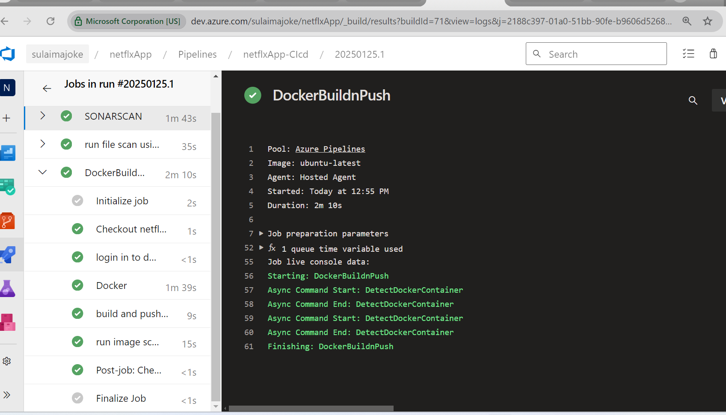Select Finalize Job step

point(118,398)
